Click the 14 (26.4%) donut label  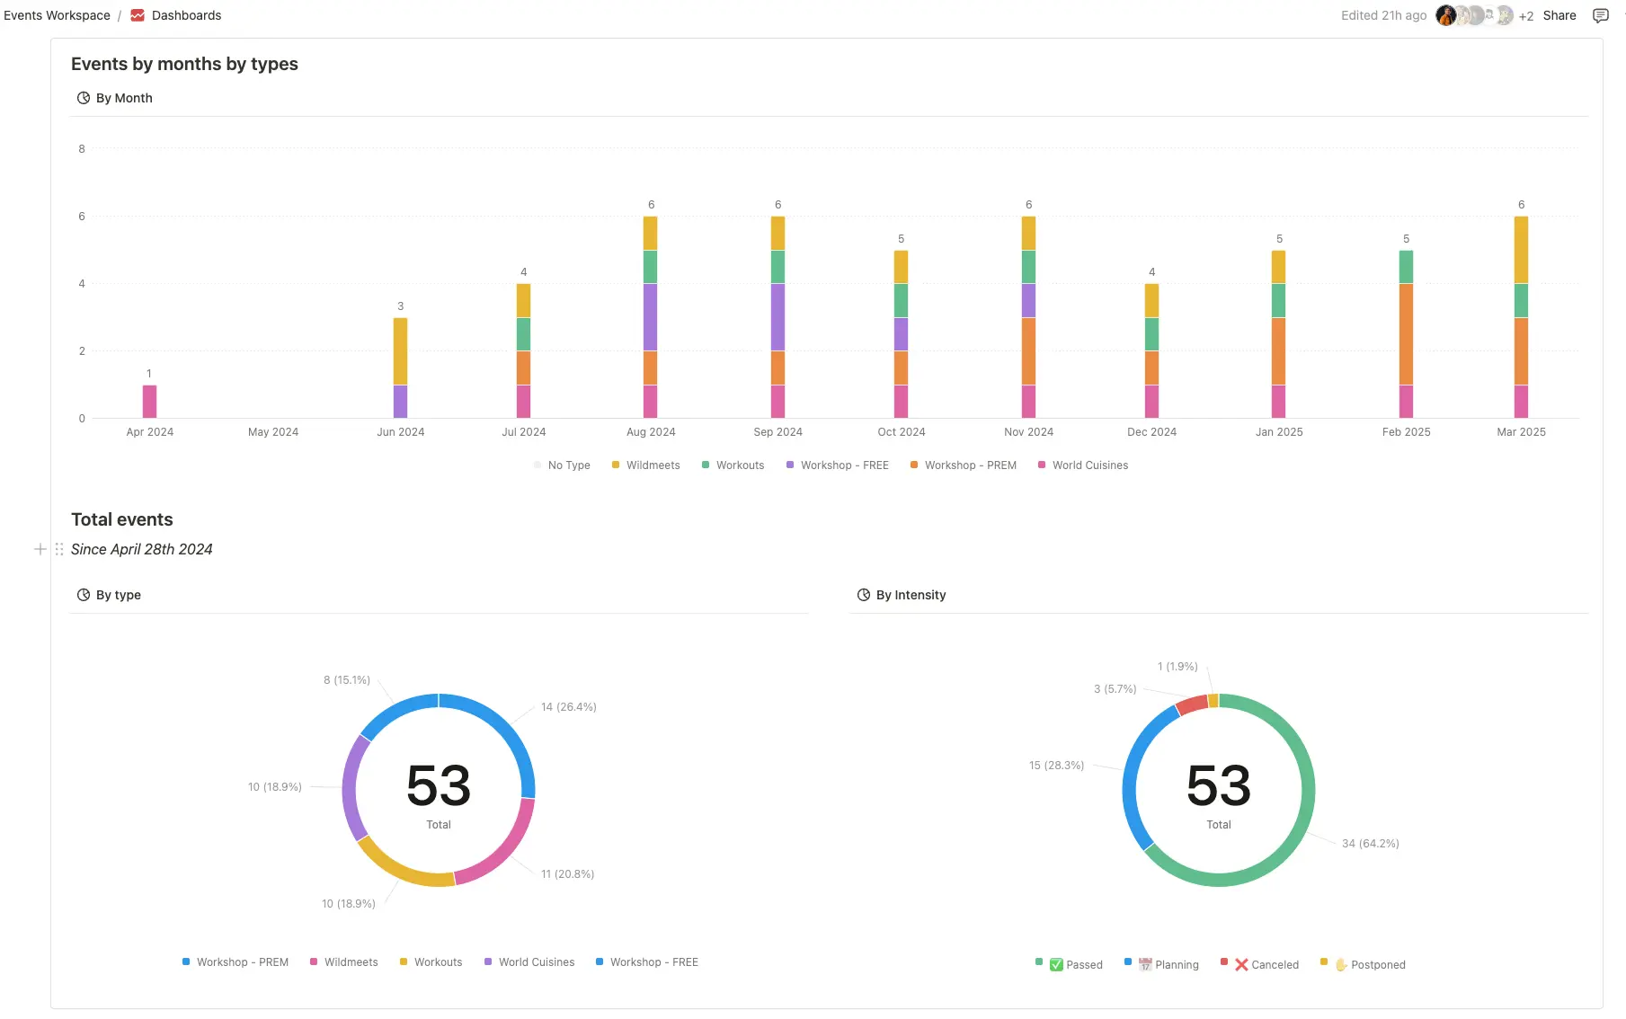point(569,707)
